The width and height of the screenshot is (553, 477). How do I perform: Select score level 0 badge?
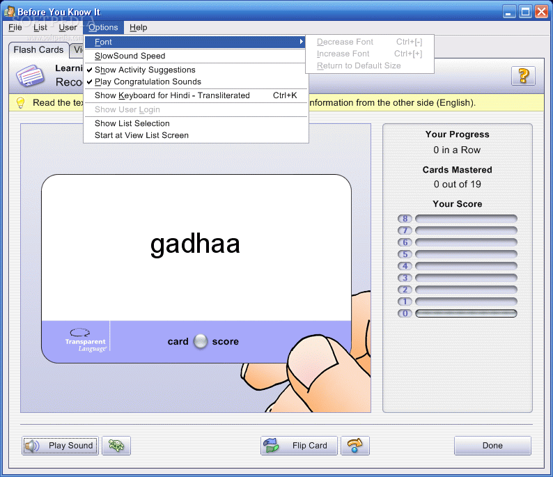tap(405, 313)
